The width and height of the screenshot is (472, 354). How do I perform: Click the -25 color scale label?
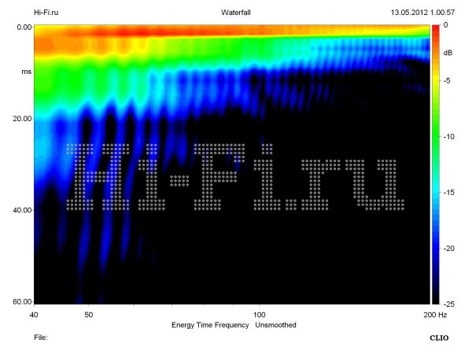pos(448,304)
